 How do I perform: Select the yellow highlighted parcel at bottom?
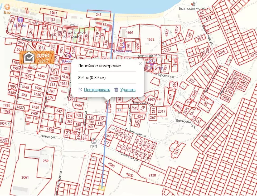[x=101, y=188]
